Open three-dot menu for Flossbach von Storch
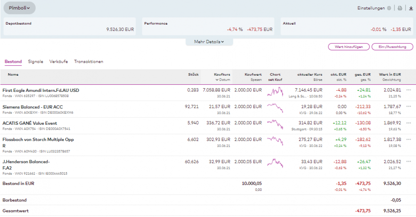The image size is (416, 217). pos(409,140)
